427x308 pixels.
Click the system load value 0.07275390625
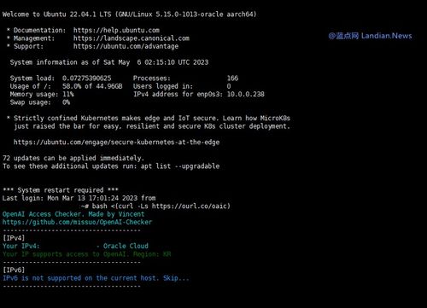(87, 78)
